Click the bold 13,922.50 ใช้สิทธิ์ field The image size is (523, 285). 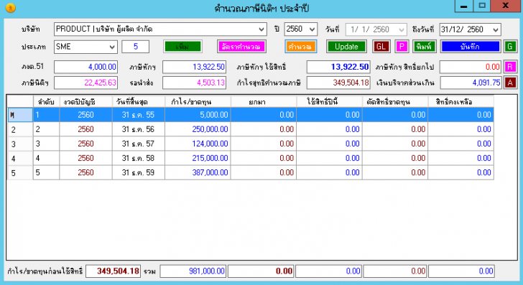[338, 67]
